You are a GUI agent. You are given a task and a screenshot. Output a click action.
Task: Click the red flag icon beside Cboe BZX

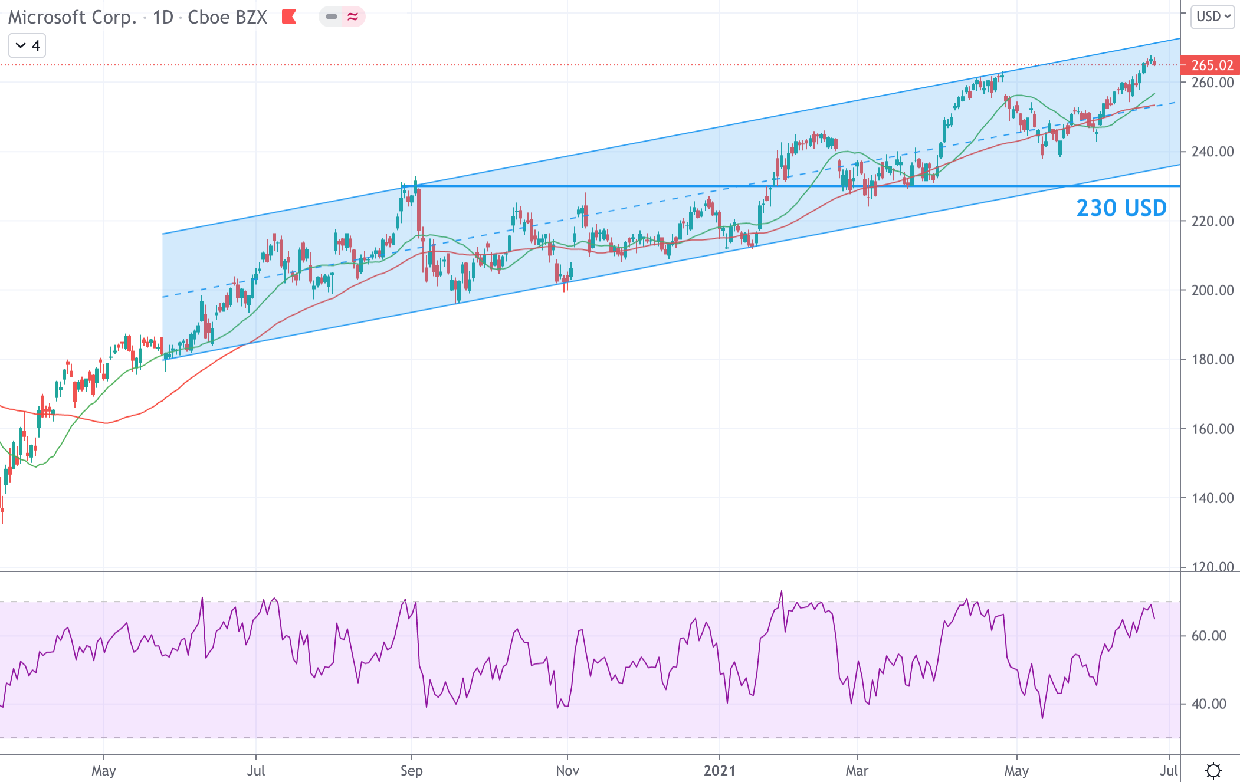point(289,17)
